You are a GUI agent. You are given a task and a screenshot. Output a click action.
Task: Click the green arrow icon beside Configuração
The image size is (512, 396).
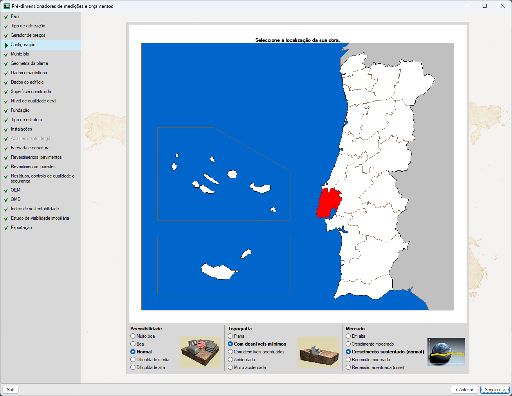(x=6, y=45)
